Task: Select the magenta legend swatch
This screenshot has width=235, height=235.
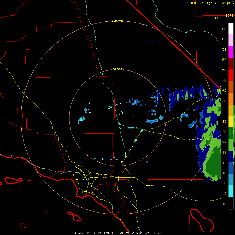Action: point(231,52)
